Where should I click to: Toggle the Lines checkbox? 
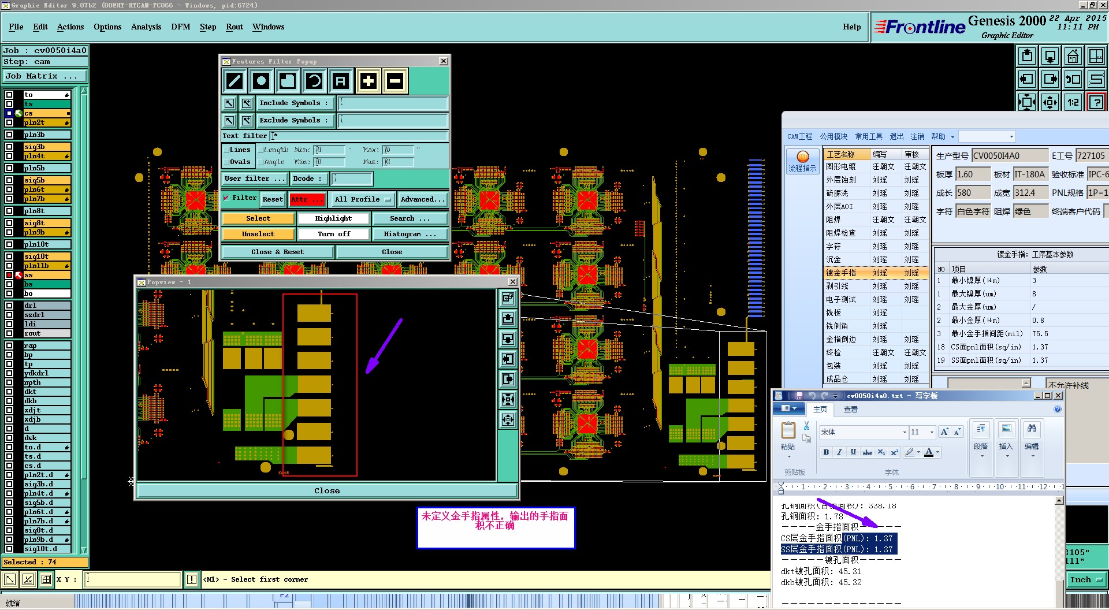click(x=226, y=150)
